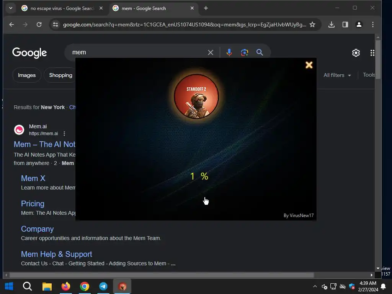This screenshot has height=294, width=392.
Task: Search by image with Google Lens
Action: coord(245,52)
